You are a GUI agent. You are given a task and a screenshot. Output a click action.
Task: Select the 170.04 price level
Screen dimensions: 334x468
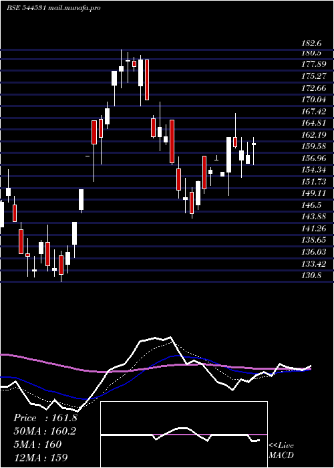(x=314, y=100)
